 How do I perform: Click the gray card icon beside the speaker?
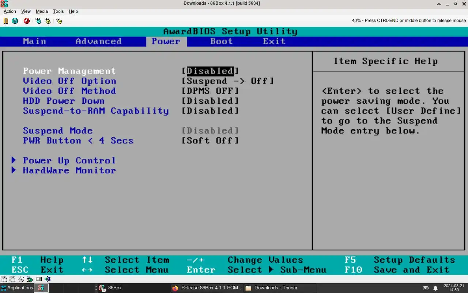point(39,279)
